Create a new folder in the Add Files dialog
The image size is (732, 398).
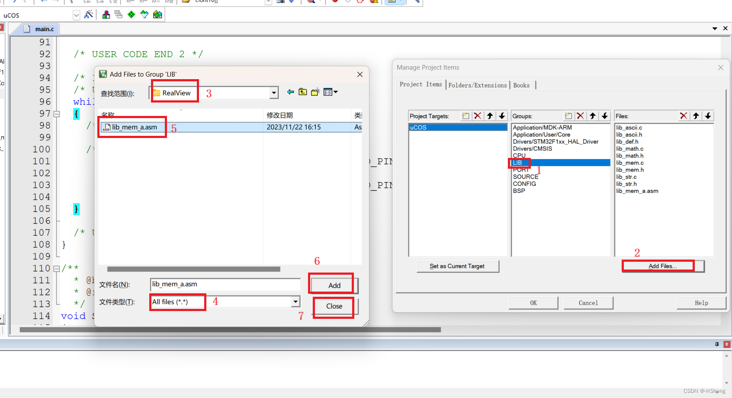(x=315, y=92)
